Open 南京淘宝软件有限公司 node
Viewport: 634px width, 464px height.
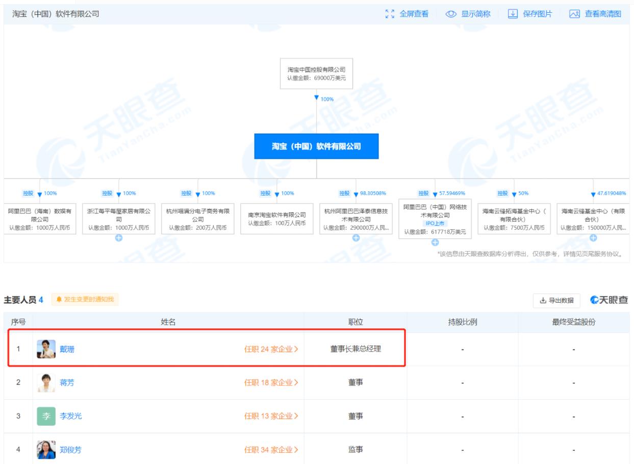(x=277, y=219)
